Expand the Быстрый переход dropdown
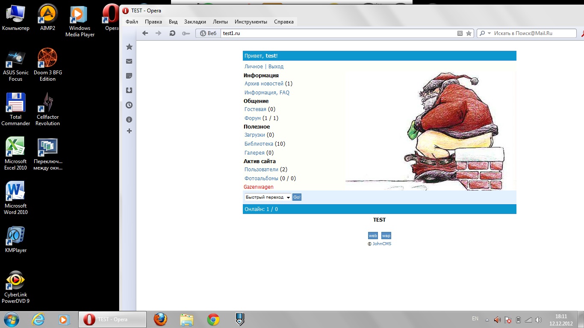 [x=268, y=197]
